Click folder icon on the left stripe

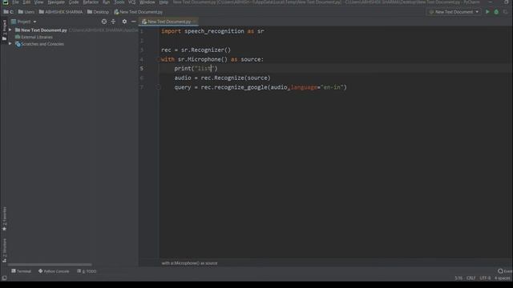point(4,38)
